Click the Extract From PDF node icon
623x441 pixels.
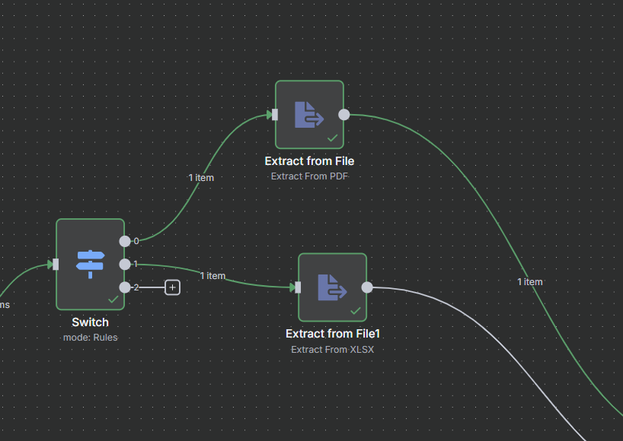pyautogui.click(x=309, y=113)
